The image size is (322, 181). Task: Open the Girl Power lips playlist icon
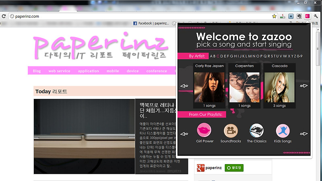click(x=204, y=130)
